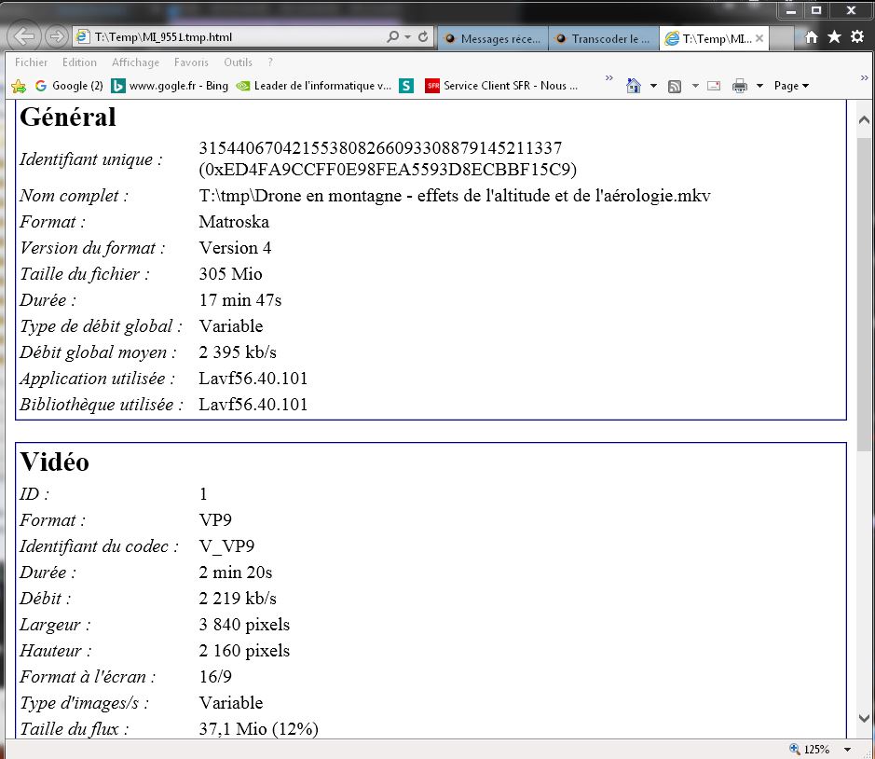Click the scrollbar down arrow
Image resolution: width=875 pixels, height=759 pixels.
coord(864,718)
